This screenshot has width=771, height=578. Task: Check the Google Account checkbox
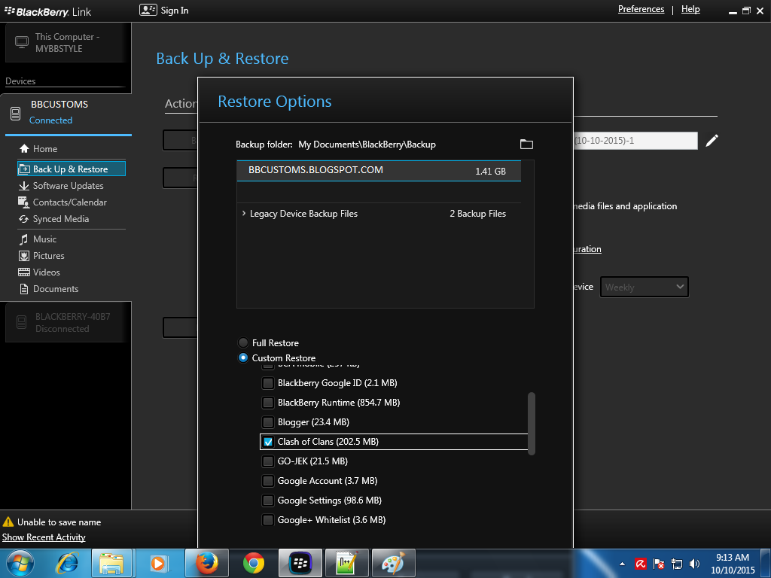[x=267, y=481]
